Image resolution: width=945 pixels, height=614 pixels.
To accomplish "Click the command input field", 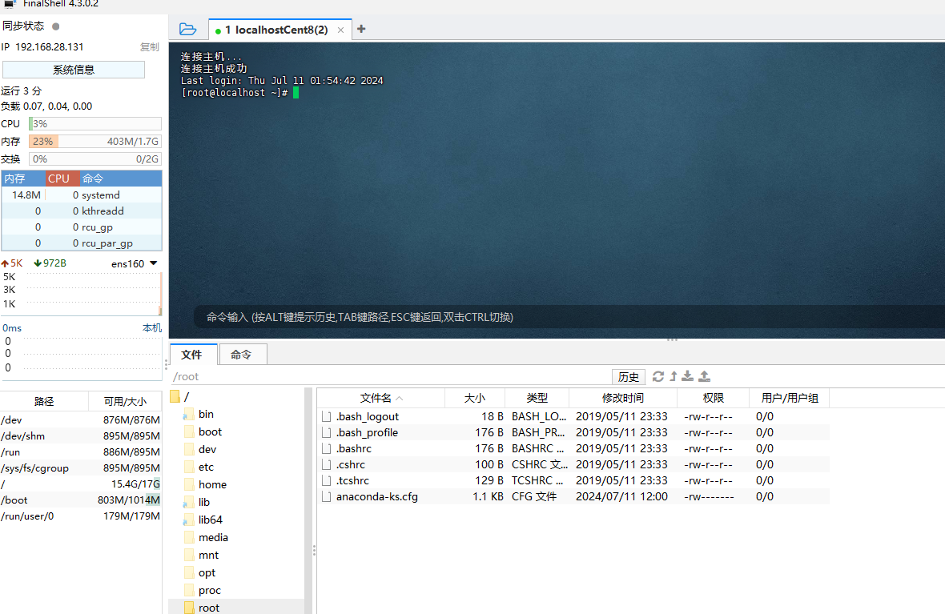I will coord(561,317).
